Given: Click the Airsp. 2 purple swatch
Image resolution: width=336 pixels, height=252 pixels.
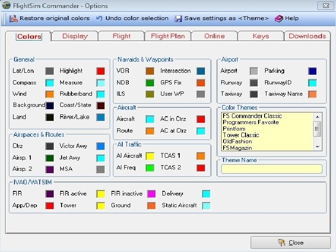Looking at the screenshot, I should click(x=49, y=169).
